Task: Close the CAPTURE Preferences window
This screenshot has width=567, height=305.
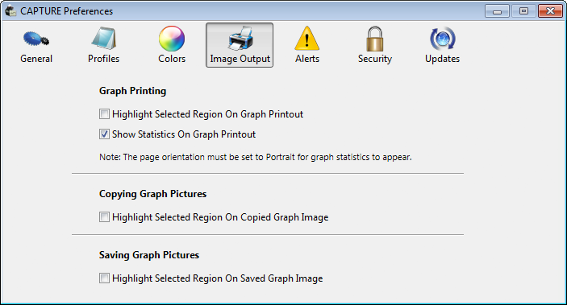Action: 550,11
